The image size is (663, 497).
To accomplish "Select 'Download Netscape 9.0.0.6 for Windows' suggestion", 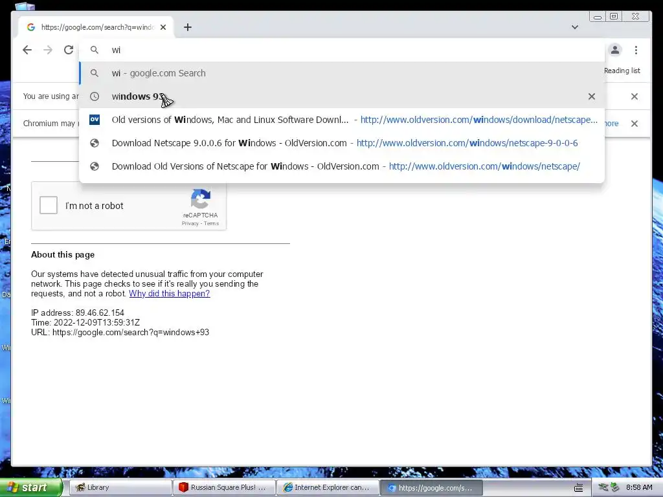I will 342,143.
